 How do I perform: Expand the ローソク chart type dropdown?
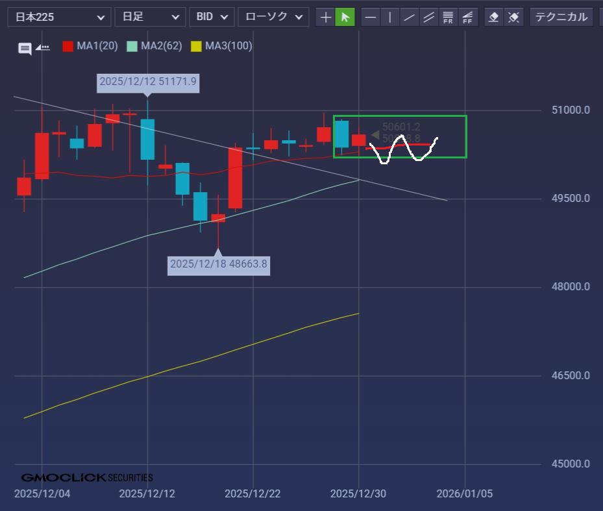click(273, 17)
